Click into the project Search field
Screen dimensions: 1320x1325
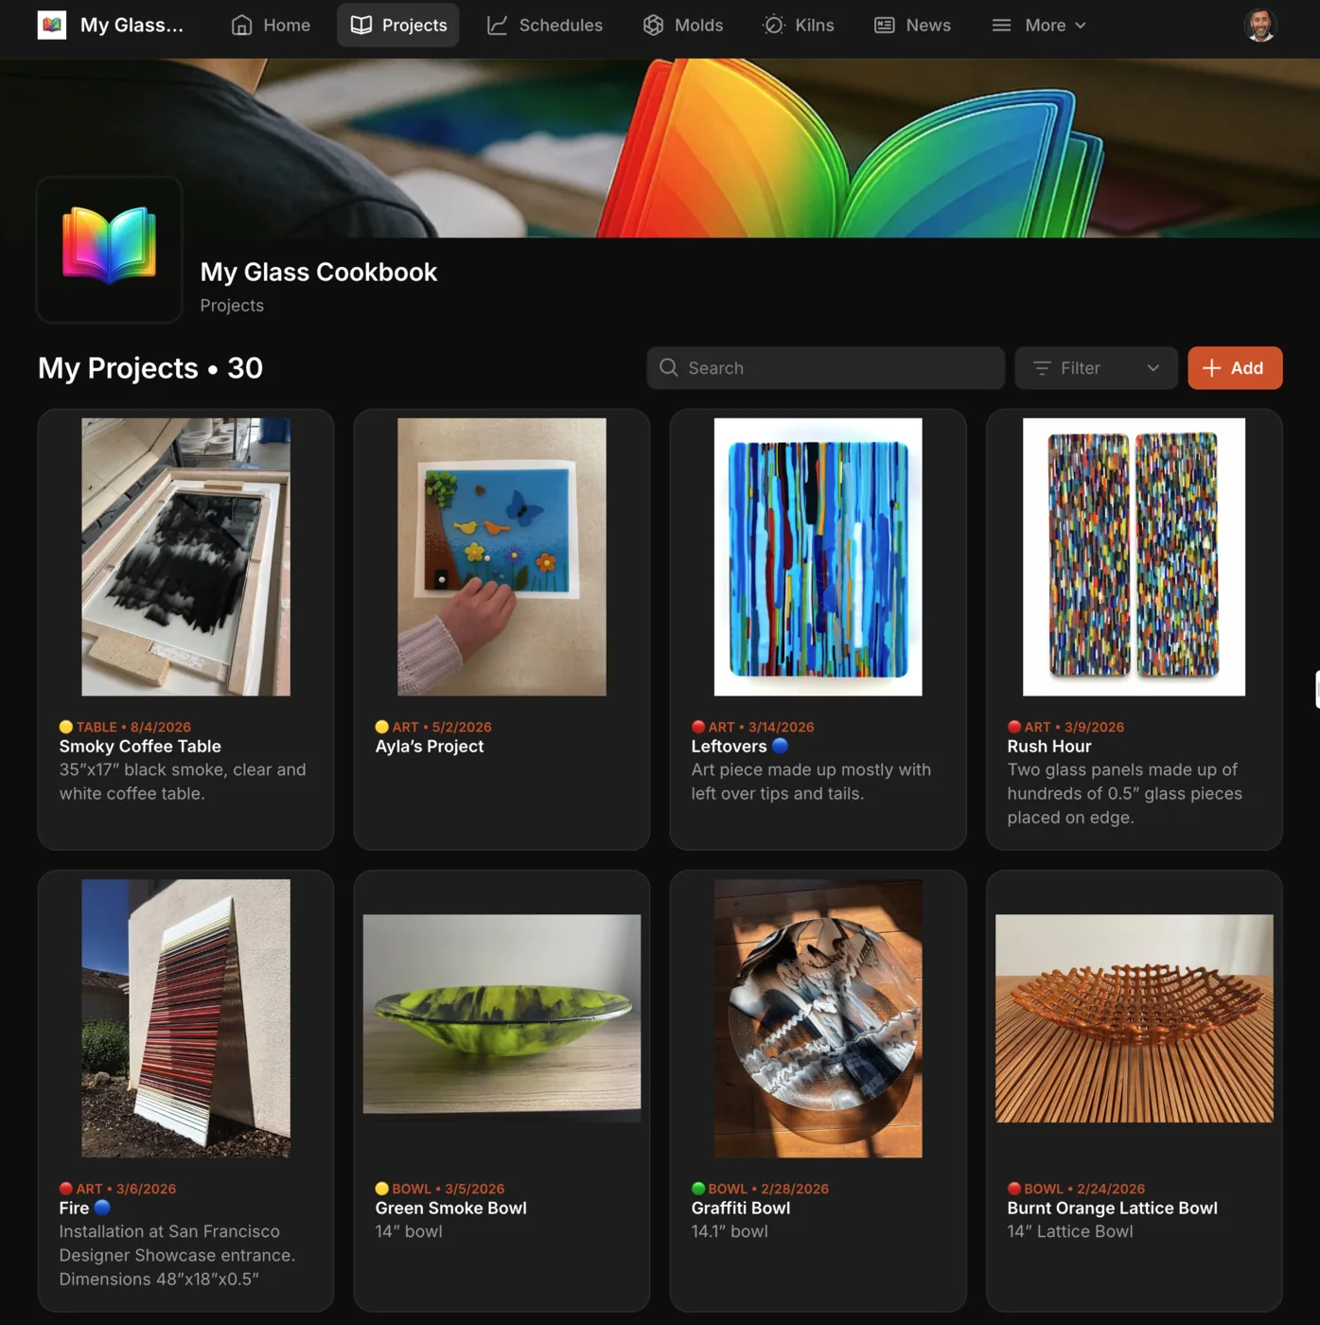pyautogui.click(x=825, y=367)
